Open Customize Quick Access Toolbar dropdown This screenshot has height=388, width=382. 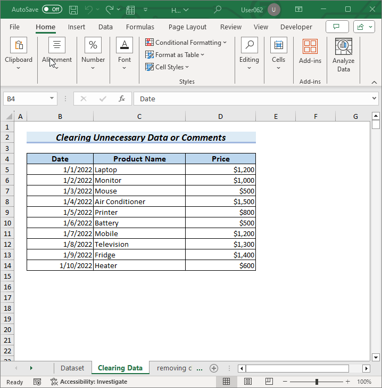pos(146,10)
